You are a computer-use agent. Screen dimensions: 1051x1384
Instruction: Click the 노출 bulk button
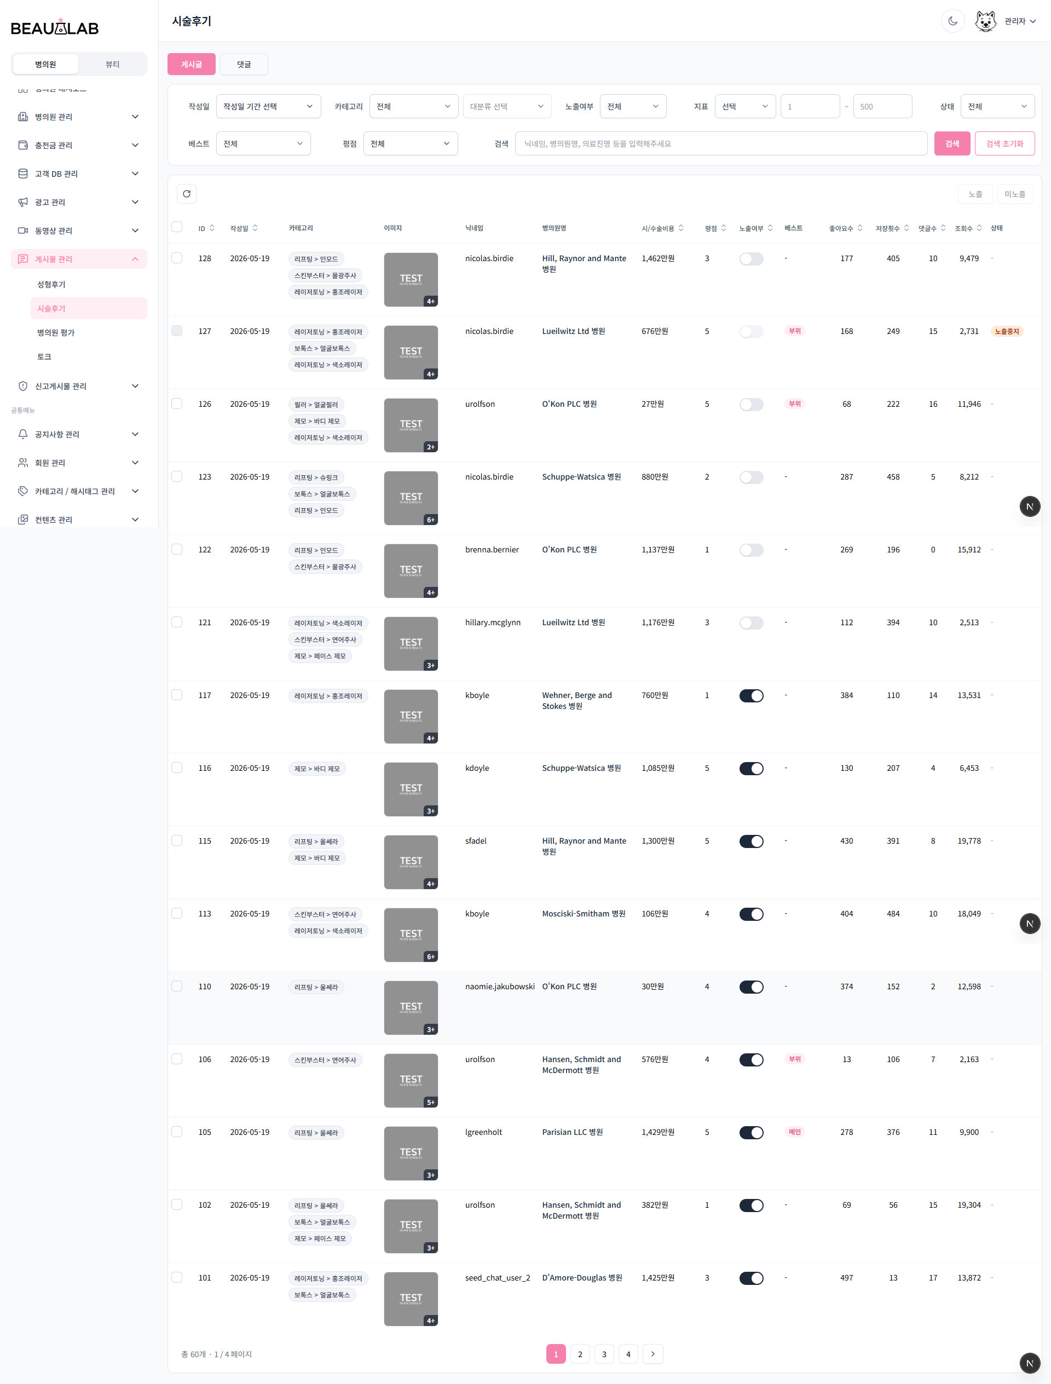[975, 194]
